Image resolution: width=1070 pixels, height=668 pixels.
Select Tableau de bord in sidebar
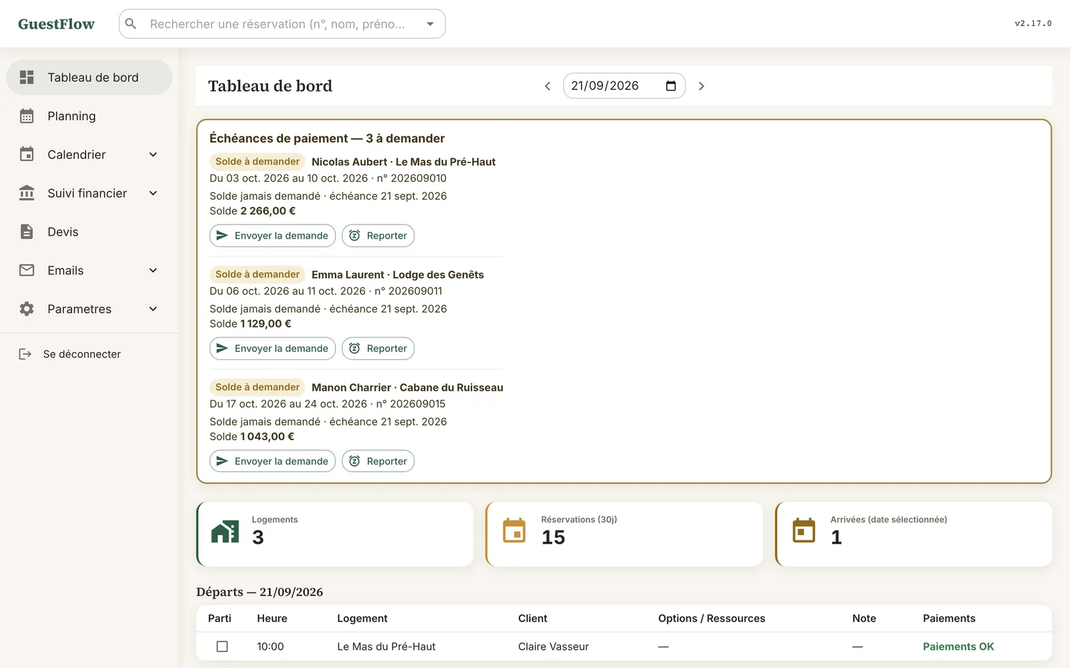click(89, 77)
